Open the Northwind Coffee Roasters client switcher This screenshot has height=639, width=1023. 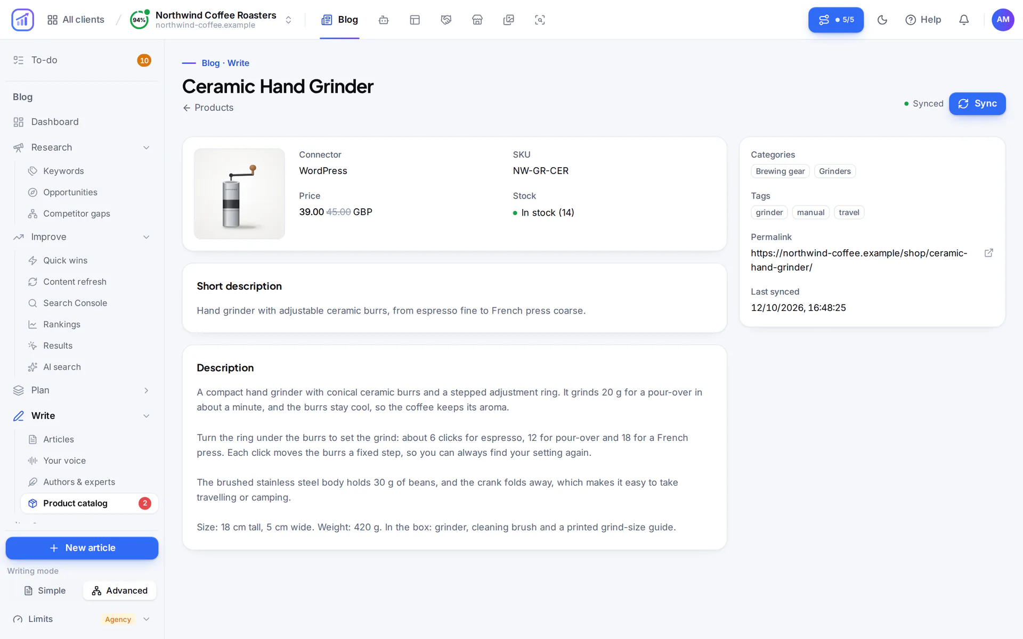tap(212, 20)
